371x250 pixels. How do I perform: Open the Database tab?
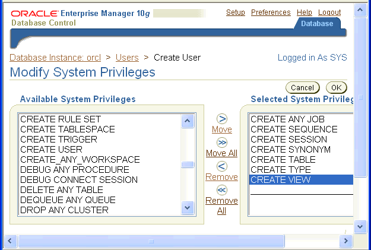point(317,24)
